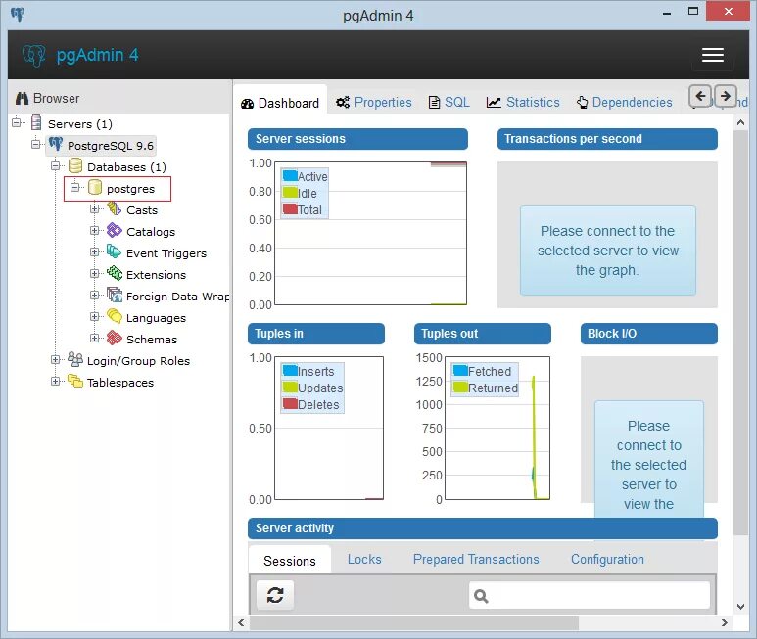Click the pgAdmin elephant logo in header
Screen dimensions: 757x639
[x=34, y=56]
